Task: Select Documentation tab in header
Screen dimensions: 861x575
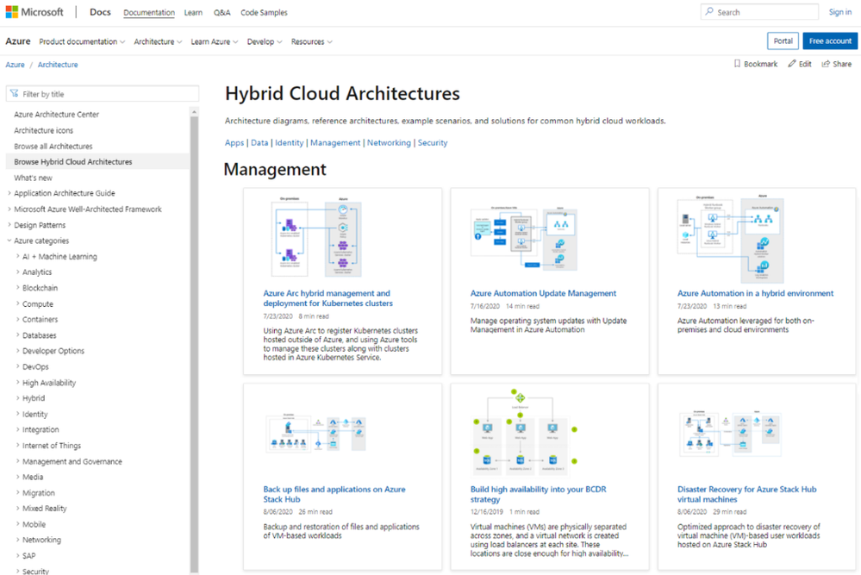Action: click(149, 13)
